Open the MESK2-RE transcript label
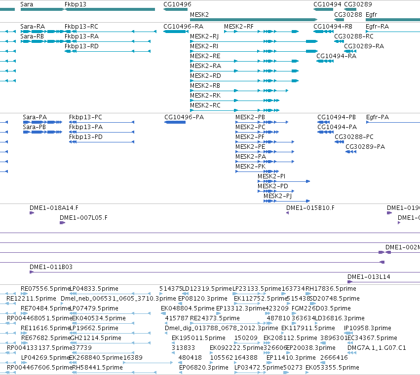 coord(205,56)
